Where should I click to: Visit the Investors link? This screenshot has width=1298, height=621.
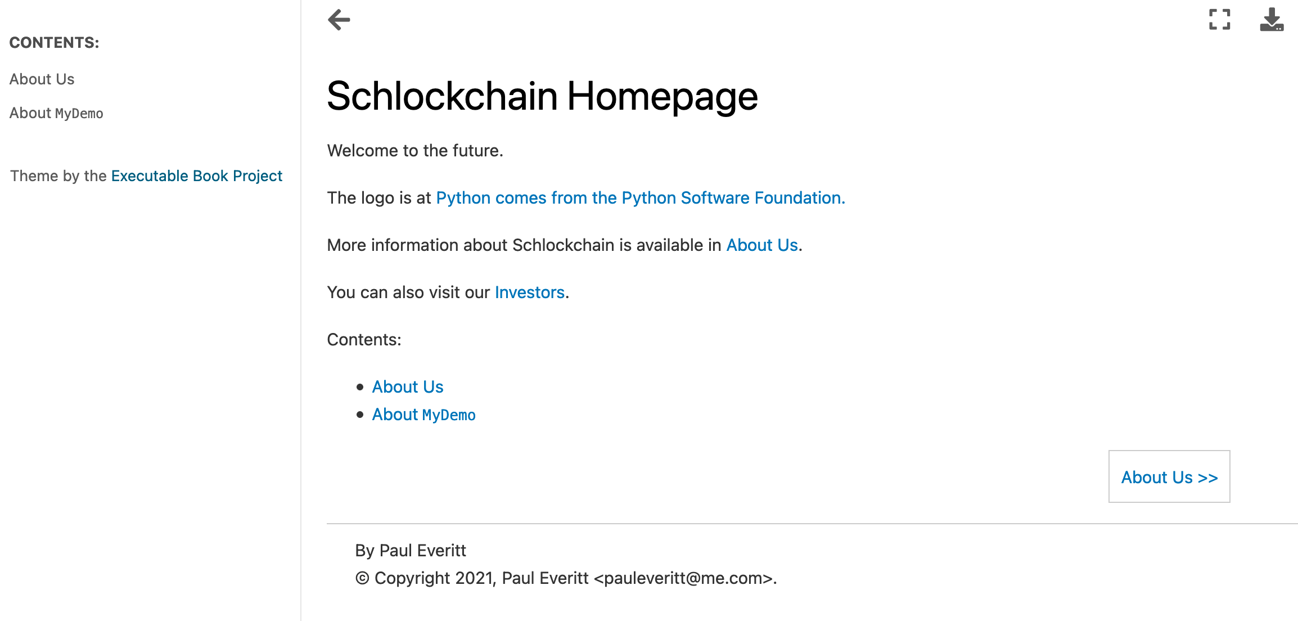pos(529,292)
